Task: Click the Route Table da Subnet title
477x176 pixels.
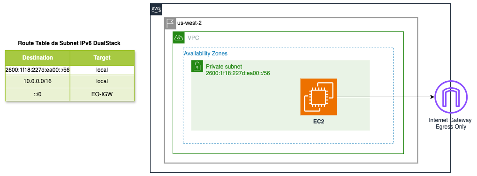Action: tap(69, 43)
